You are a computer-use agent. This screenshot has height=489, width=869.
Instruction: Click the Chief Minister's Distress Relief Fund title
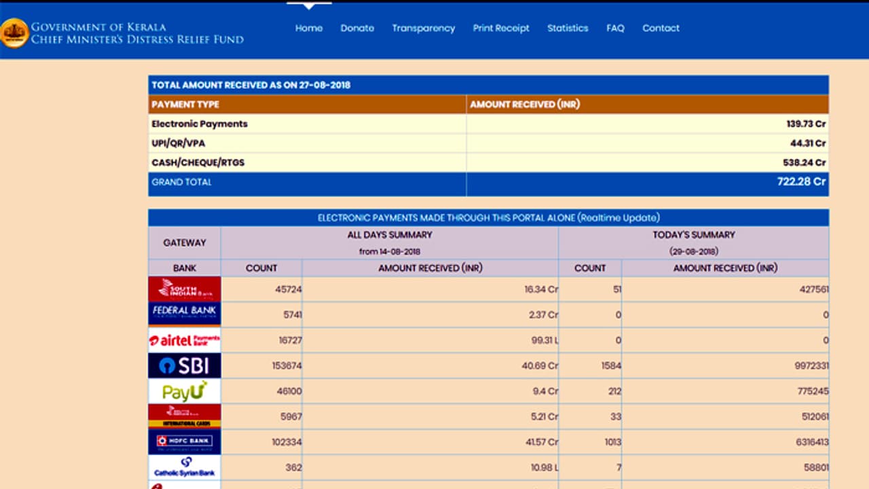pos(137,39)
